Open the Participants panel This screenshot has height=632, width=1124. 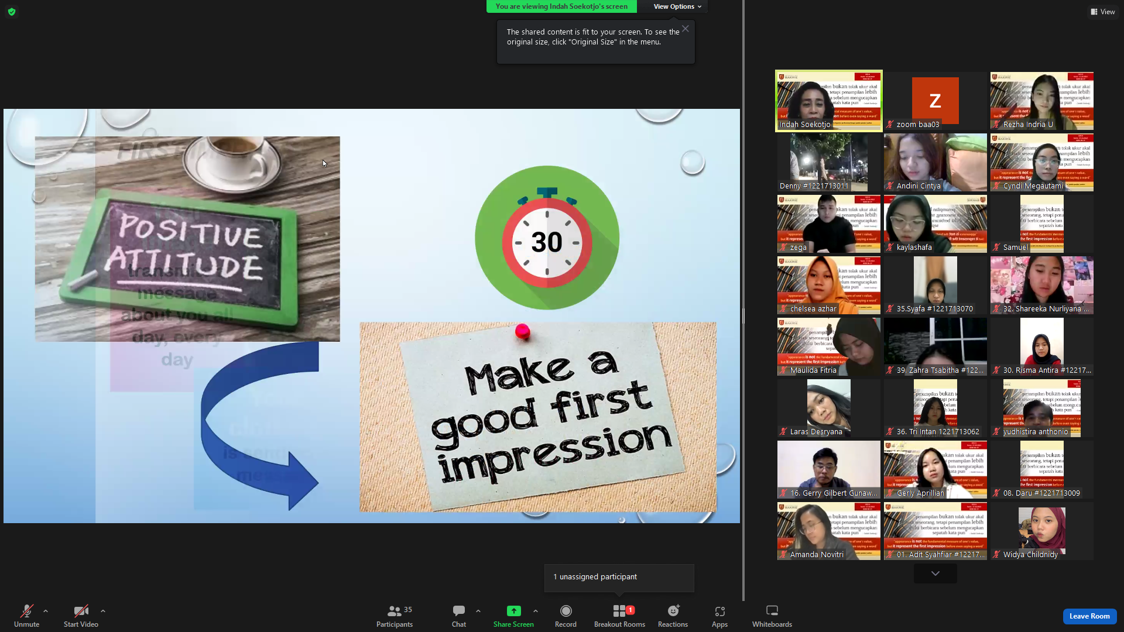395,616
